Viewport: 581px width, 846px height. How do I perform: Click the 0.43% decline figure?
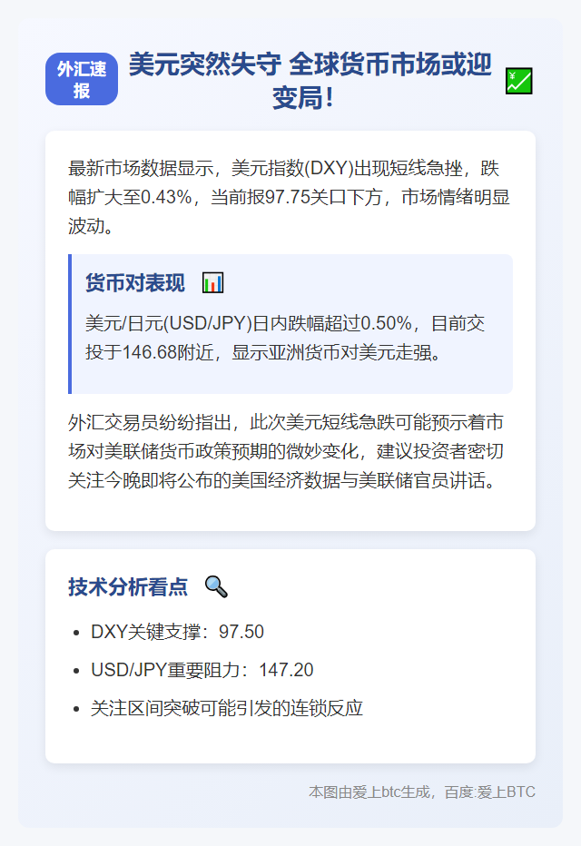(x=167, y=197)
